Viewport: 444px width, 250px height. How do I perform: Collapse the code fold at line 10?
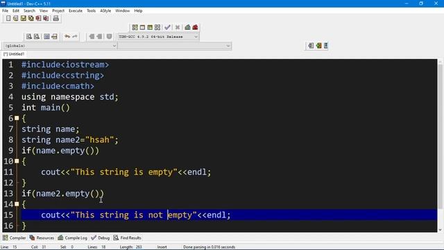tap(17, 161)
